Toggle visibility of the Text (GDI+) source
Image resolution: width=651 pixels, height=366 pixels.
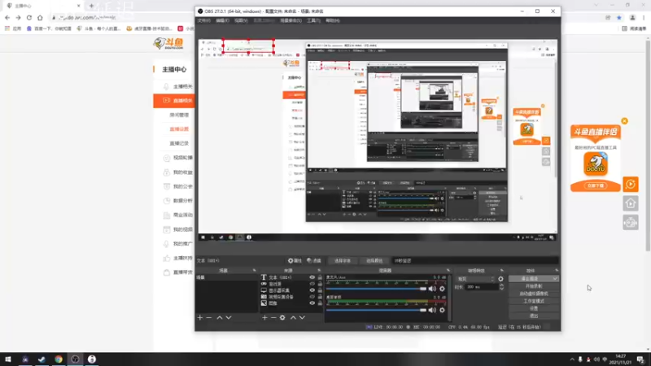point(312,277)
